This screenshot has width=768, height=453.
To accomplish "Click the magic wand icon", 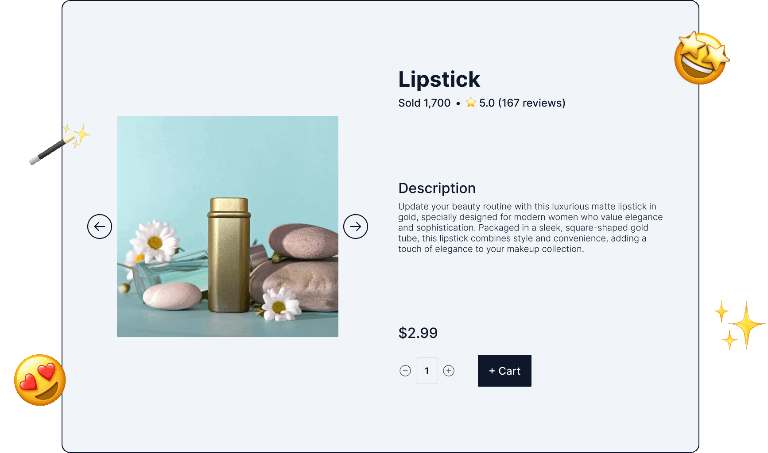I will [x=59, y=144].
